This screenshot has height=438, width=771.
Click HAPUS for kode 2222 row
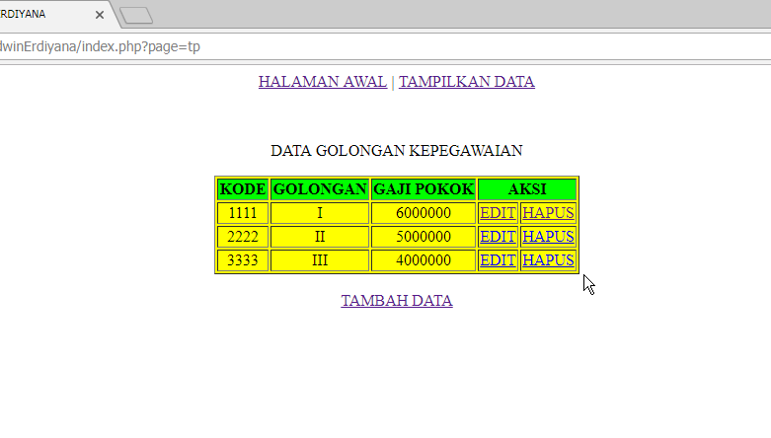(548, 237)
